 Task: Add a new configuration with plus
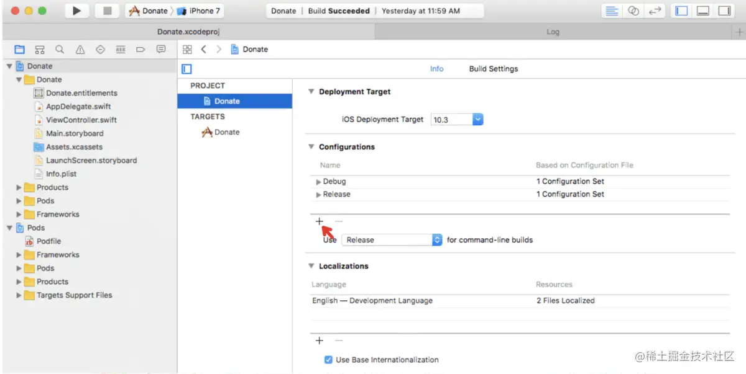320,221
